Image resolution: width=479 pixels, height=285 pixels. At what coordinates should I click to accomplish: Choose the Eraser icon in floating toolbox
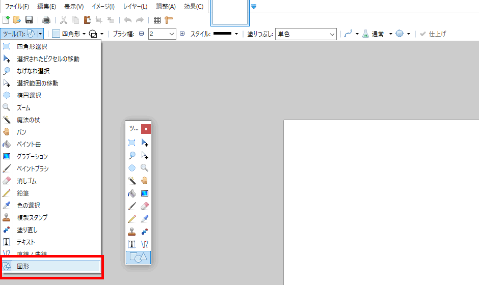click(x=144, y=206)
